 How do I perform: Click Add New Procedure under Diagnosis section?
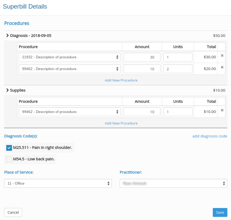(x=121, y=80)
